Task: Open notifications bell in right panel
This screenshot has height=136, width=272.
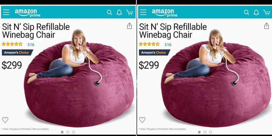Action: (x=256, y=12)
